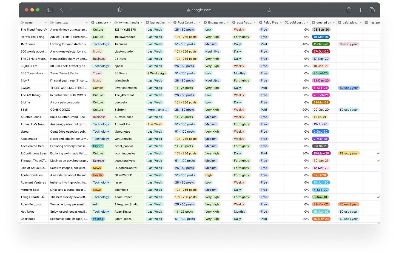The image size is (399, 259).
Task: Click the 68 usd / year plan tag
Action: click(x=349, y=153)
